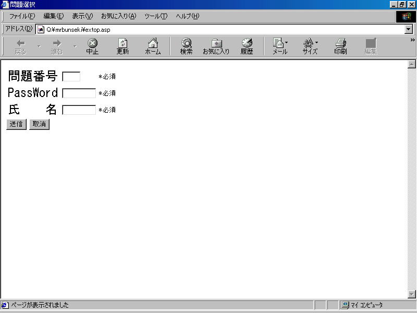Open the サイズ dropdown arrow

(x=316, y=42)
